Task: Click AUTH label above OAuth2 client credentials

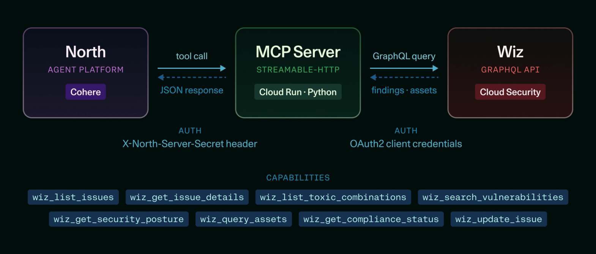Action: point(406,131)
